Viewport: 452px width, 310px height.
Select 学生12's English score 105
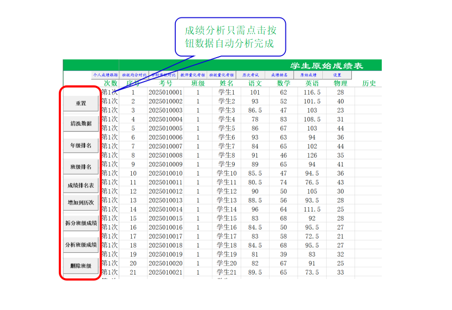pyautogui.click(x=312, y=191)
